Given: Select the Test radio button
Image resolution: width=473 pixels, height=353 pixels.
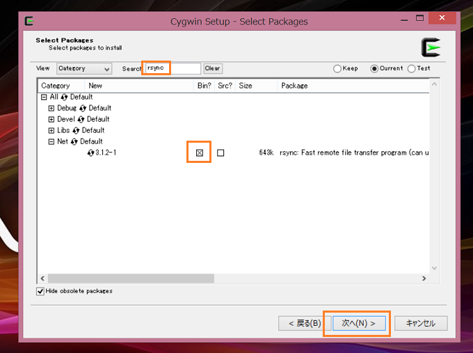Looking at the screenshot, I should (x=412, y=69).
